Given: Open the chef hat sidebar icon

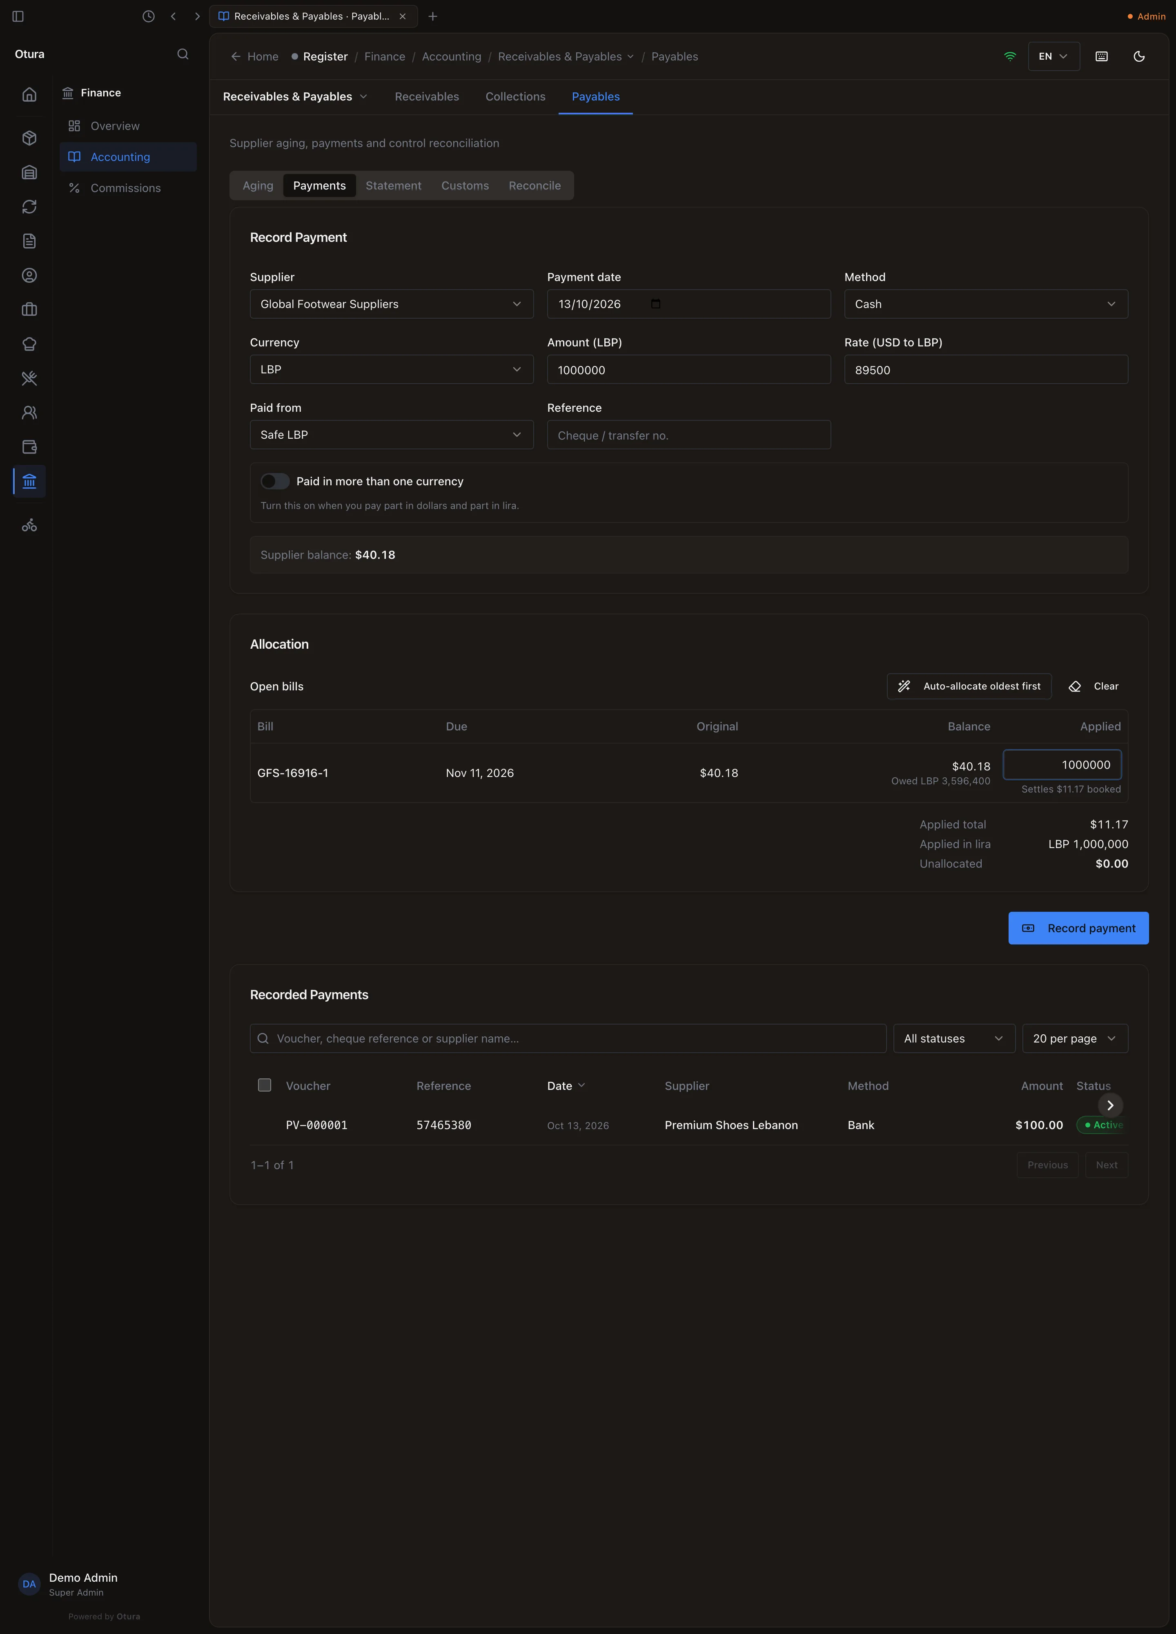Looking at the screenshot, I should click(x=29, y=344).
